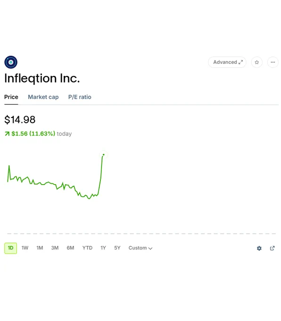Select the Price tab

(11, 97)
